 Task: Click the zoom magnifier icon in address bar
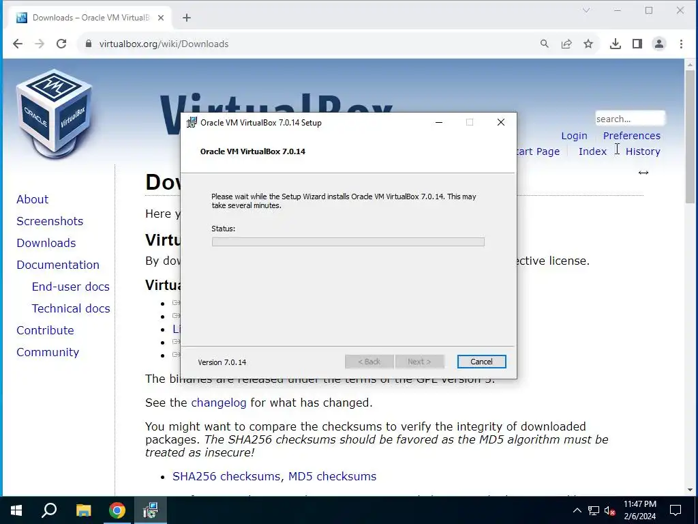click(x=545, y=44)
